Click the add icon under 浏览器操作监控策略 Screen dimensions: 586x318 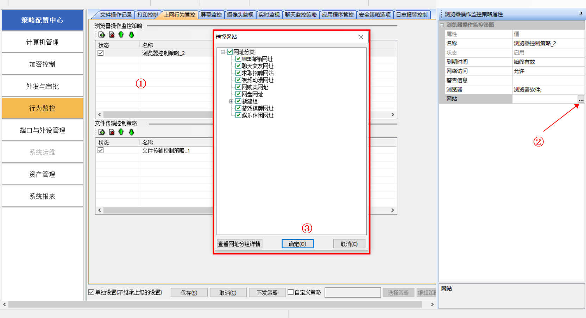[x=102, y=35]
